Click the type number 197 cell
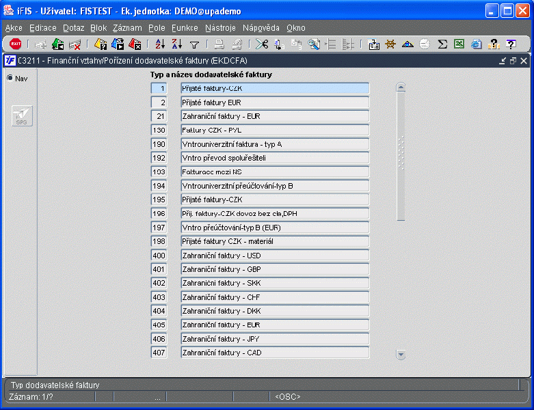This screenshot has height=410, width=534. (159, 228)
